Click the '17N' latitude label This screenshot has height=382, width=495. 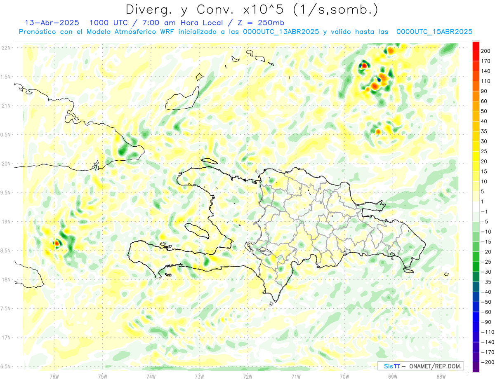(x=6, y=337)
